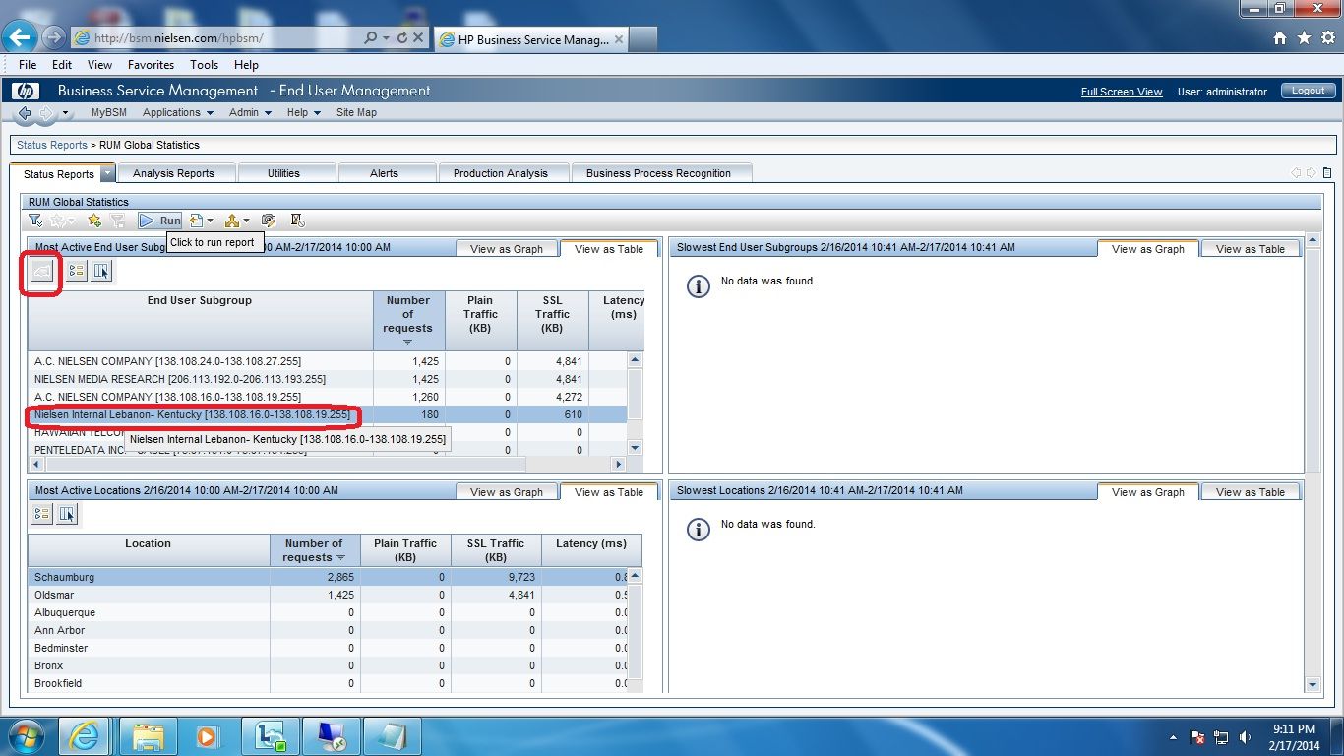Open the Admin menu

coord(250,112)
